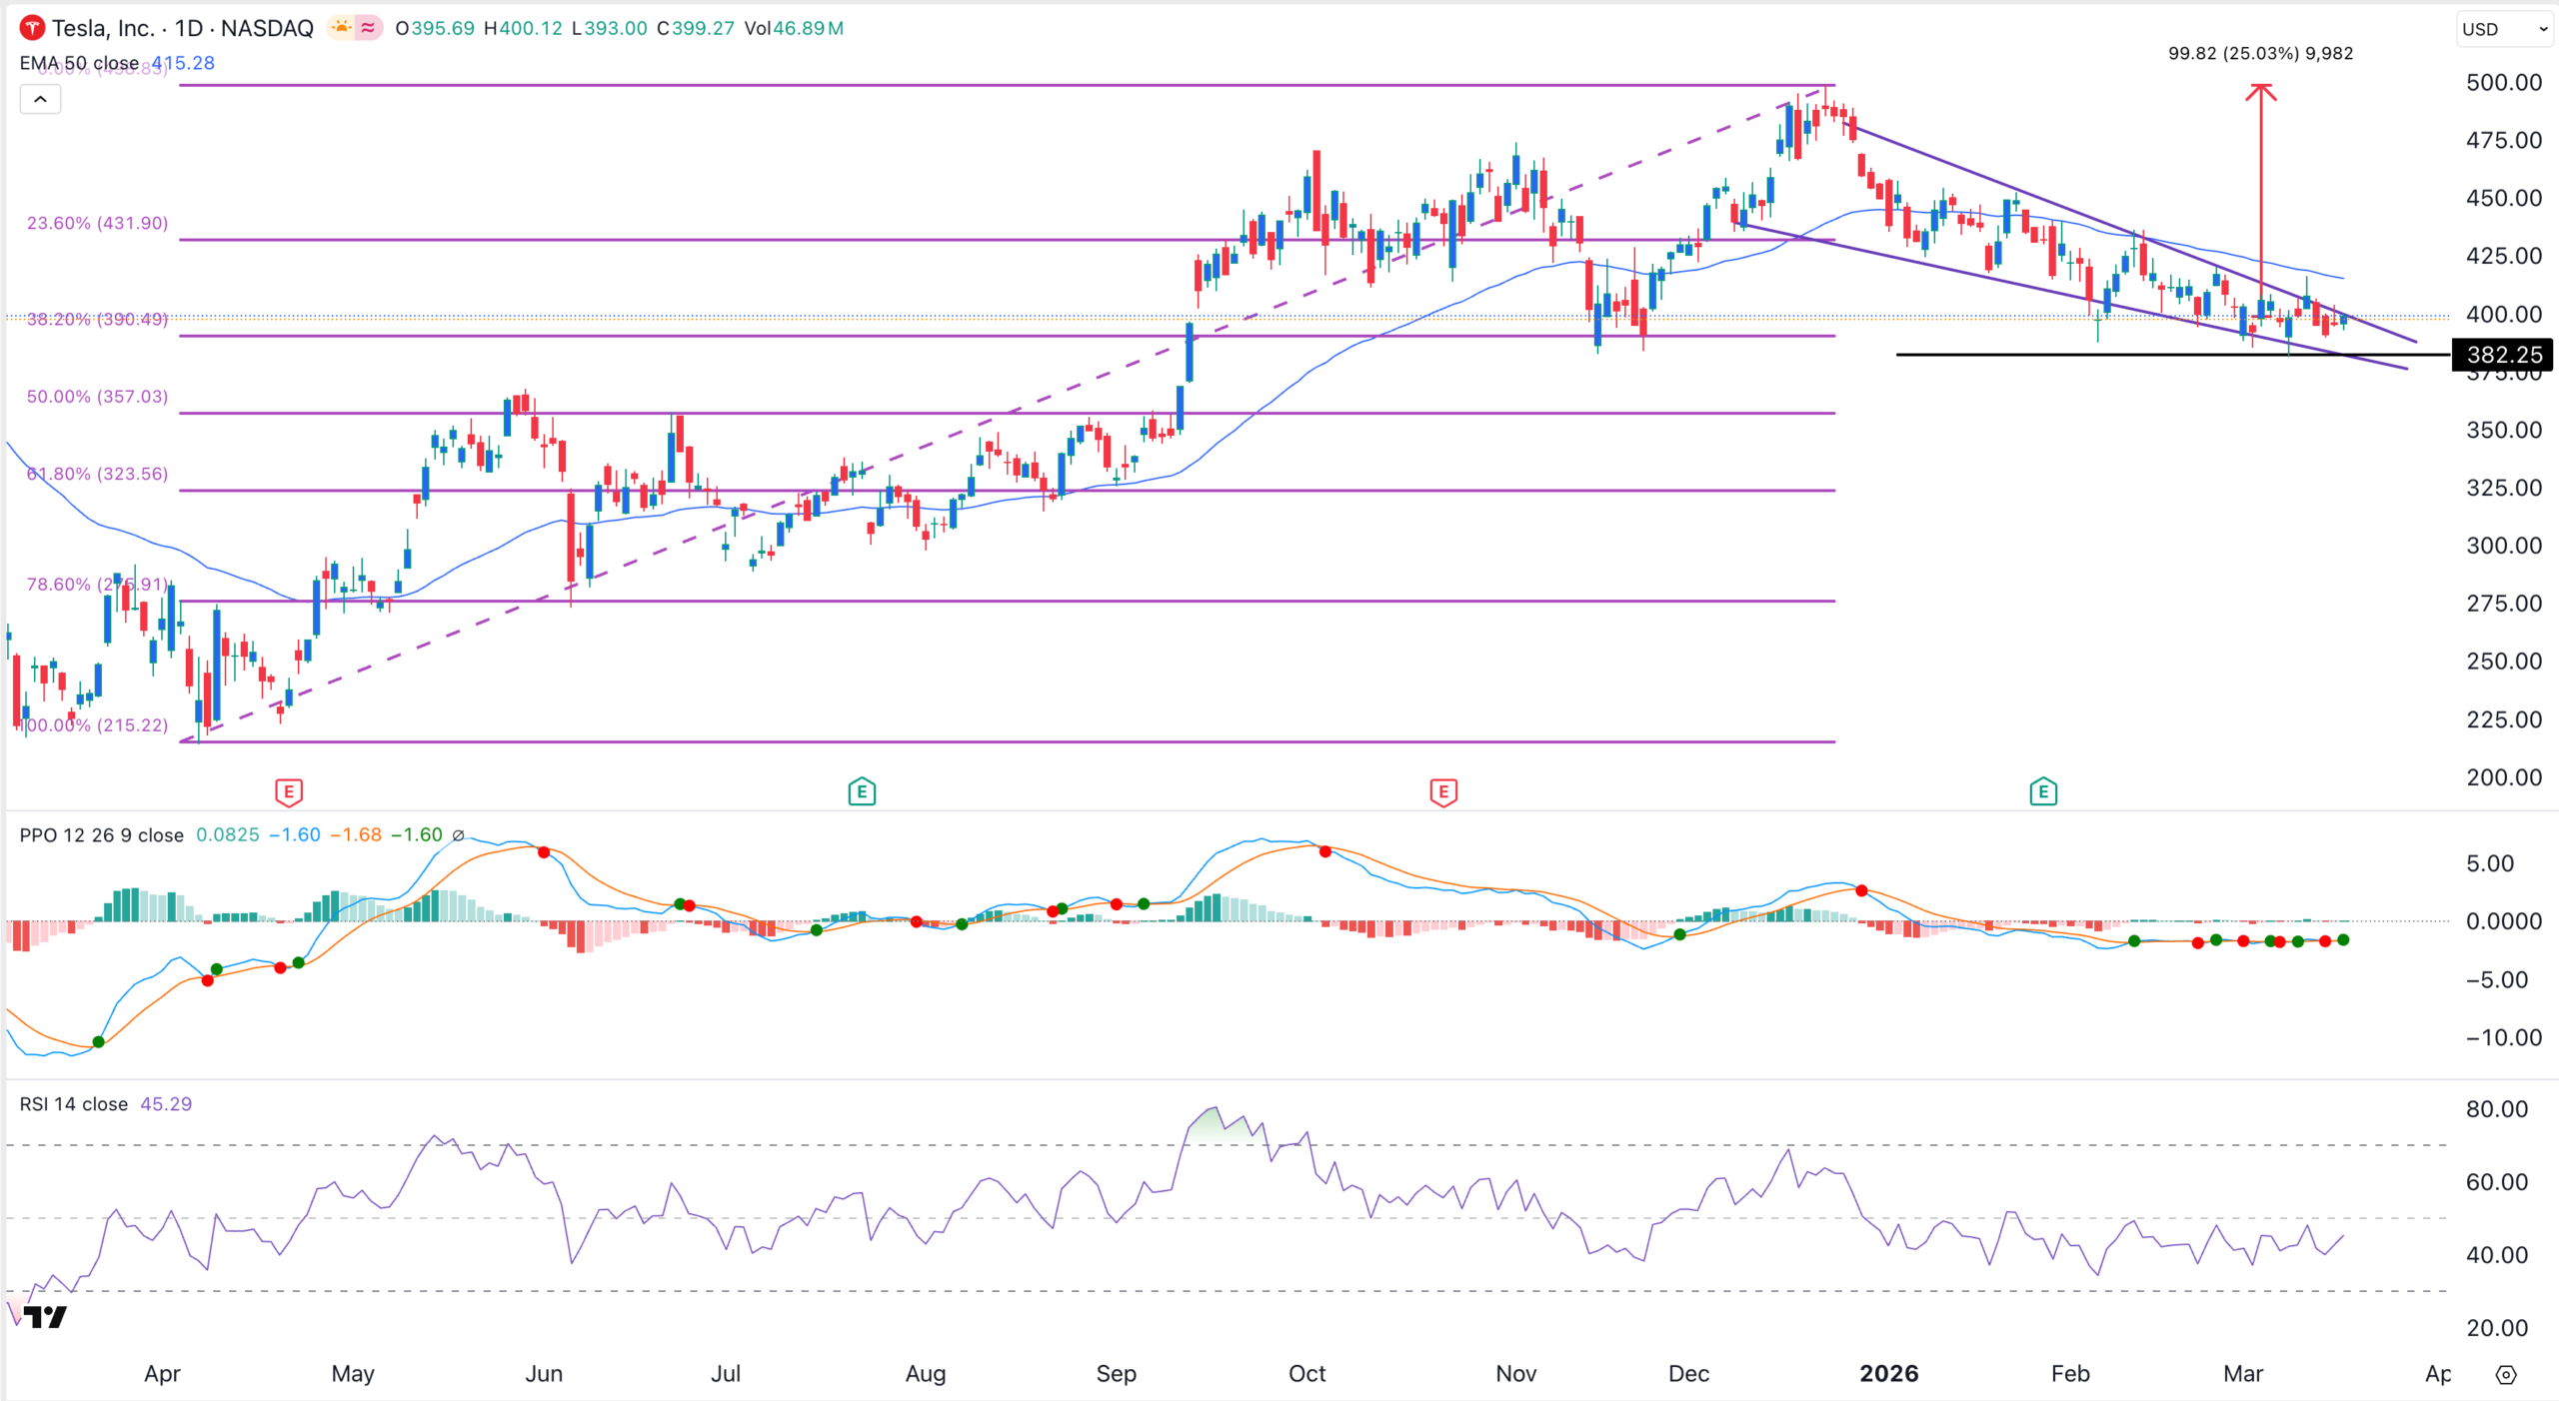
Task: Click the green earnings marker near February
Action: click(x=2043, y=792)
